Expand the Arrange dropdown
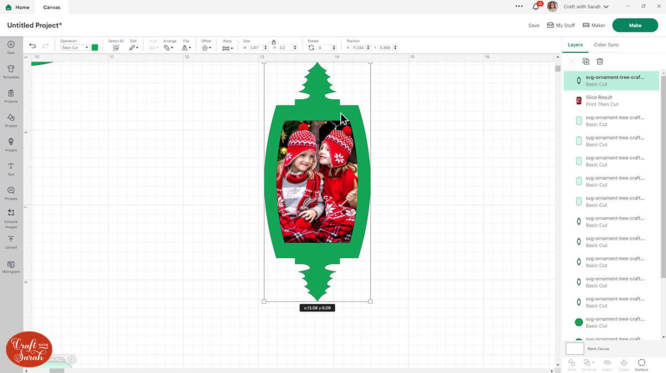The height and width of the screenshot is (373, 666). click(x=169, y=48)
